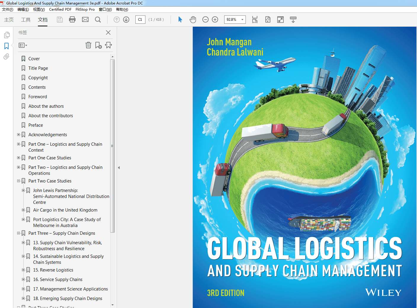Switch to the 工具 tab
Viewport: 417px width, 308px height.
[x=25, y=20]
